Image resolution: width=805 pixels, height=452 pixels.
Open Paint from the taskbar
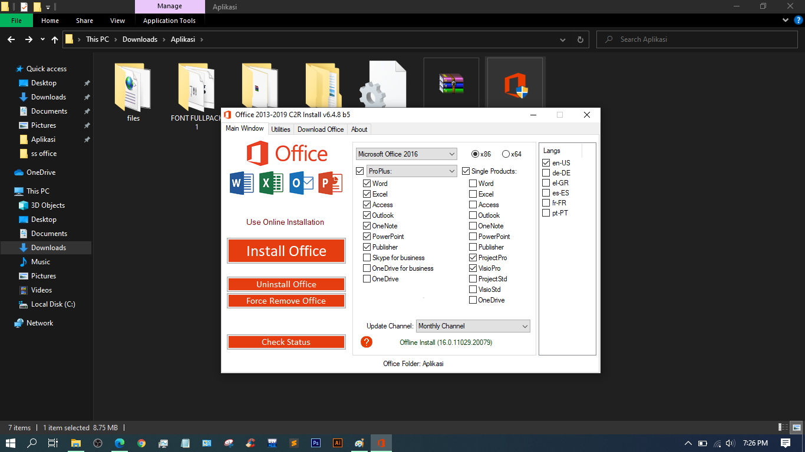359,443
